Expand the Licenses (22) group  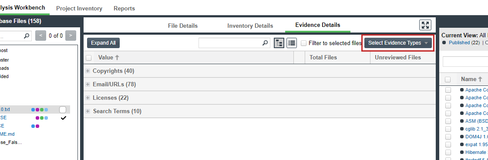click(x=88, y=98)
